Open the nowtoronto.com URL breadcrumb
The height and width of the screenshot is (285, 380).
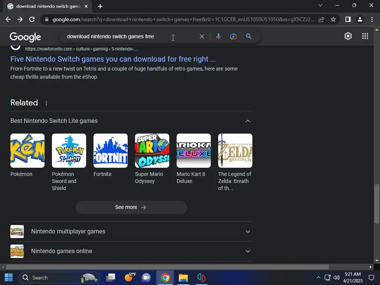(81, 49)
